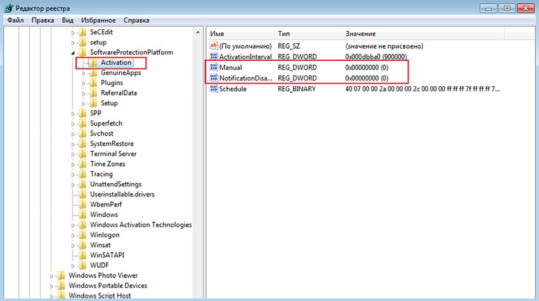Click the tree pane vertical scrollbar
The image size is (539, 301).
tap(198, 158)
